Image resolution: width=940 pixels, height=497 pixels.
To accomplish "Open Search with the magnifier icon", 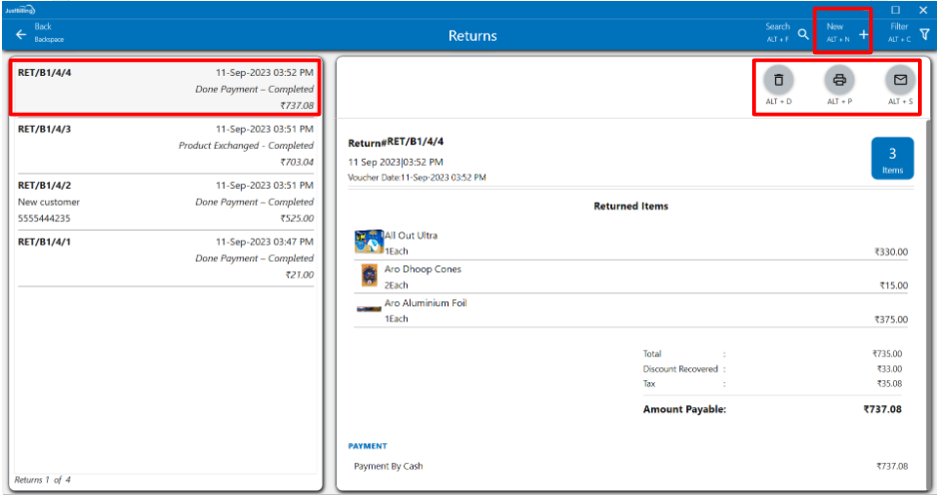I will tap(803, 34).
